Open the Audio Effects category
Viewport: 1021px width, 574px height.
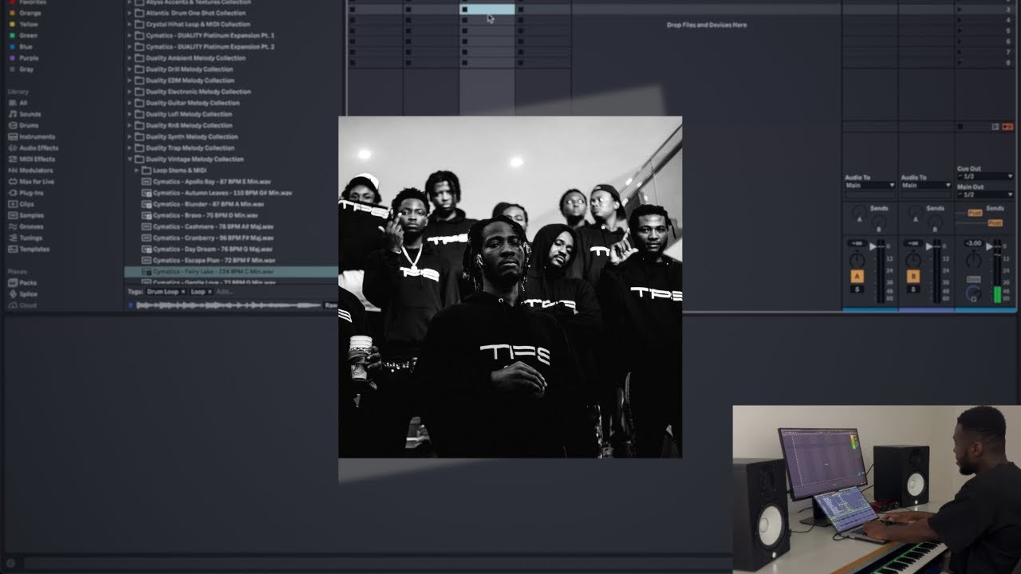click(x=33, y=147)
